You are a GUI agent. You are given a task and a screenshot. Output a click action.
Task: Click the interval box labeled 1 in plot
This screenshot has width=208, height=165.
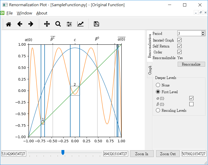[43, 123]
